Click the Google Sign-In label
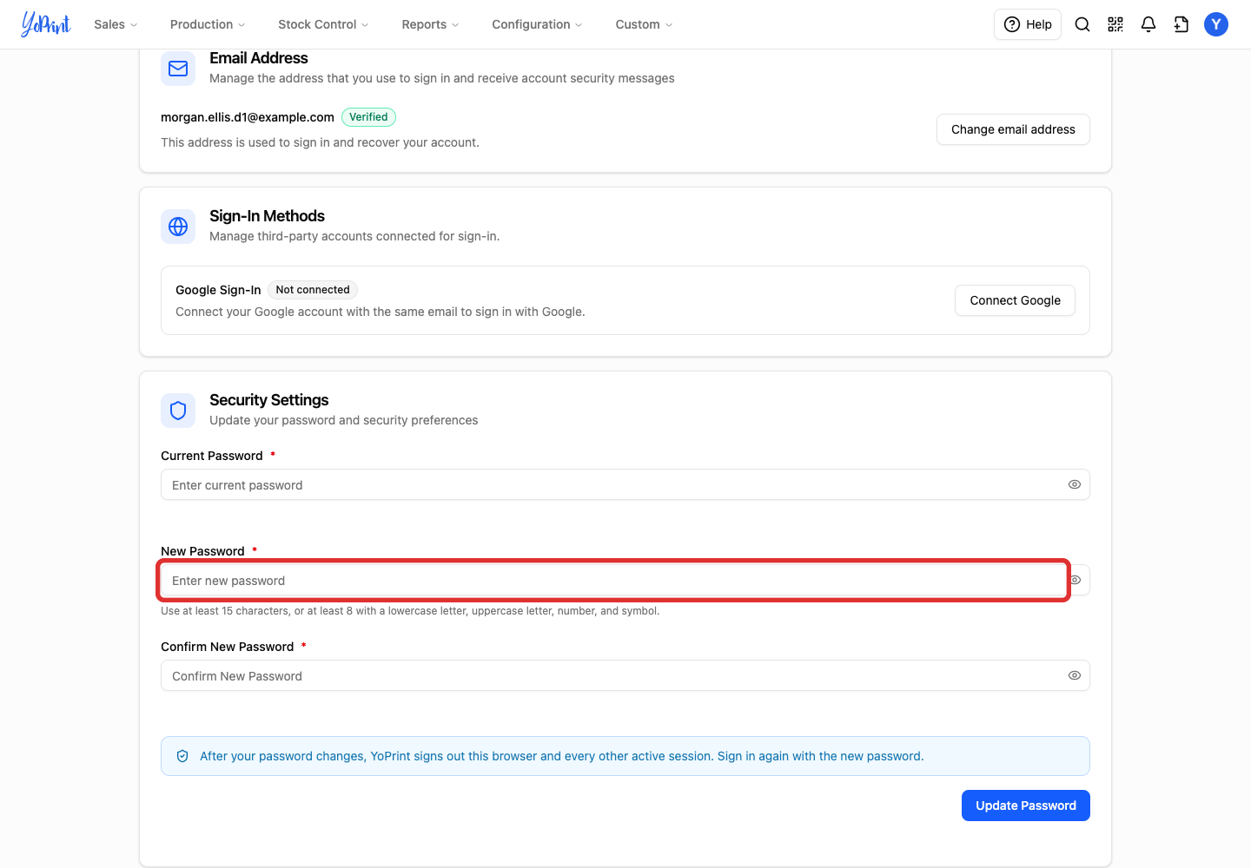Screen dimensions: 1251x868 click(218, 290)
